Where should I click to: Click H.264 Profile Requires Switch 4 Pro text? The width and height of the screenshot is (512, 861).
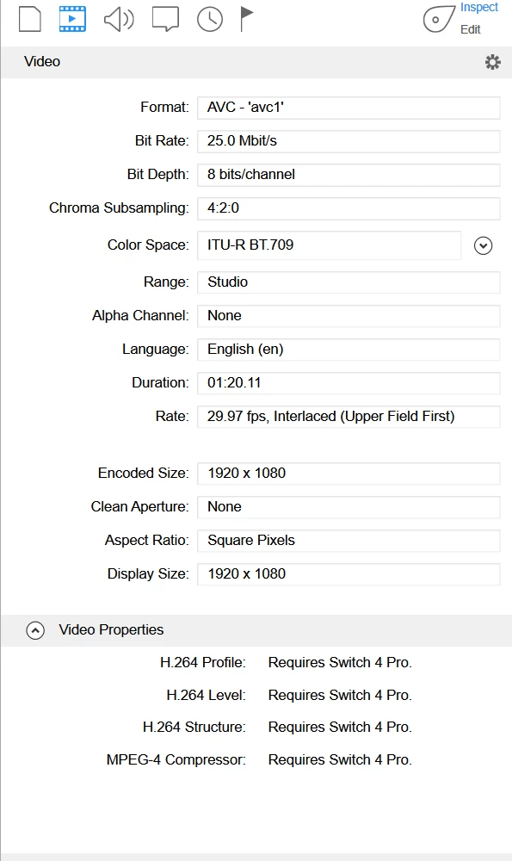click(340, 663)
